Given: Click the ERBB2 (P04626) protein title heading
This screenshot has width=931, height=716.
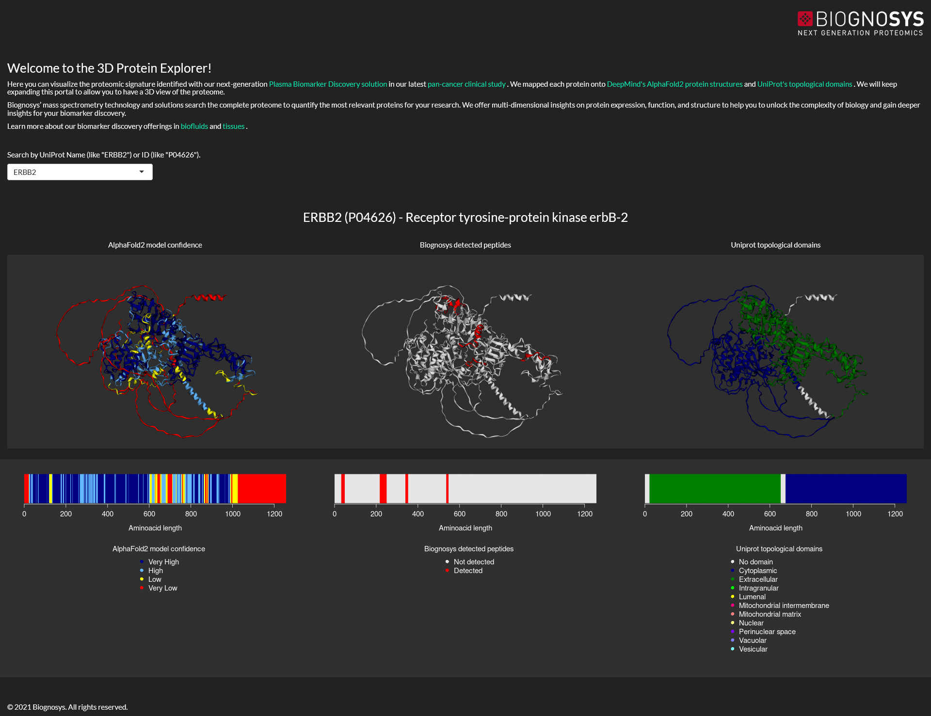Looking at the screenshot, I should tap(465, 218).
